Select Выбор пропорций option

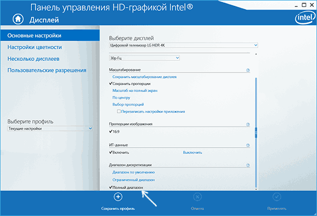(128, 104)
